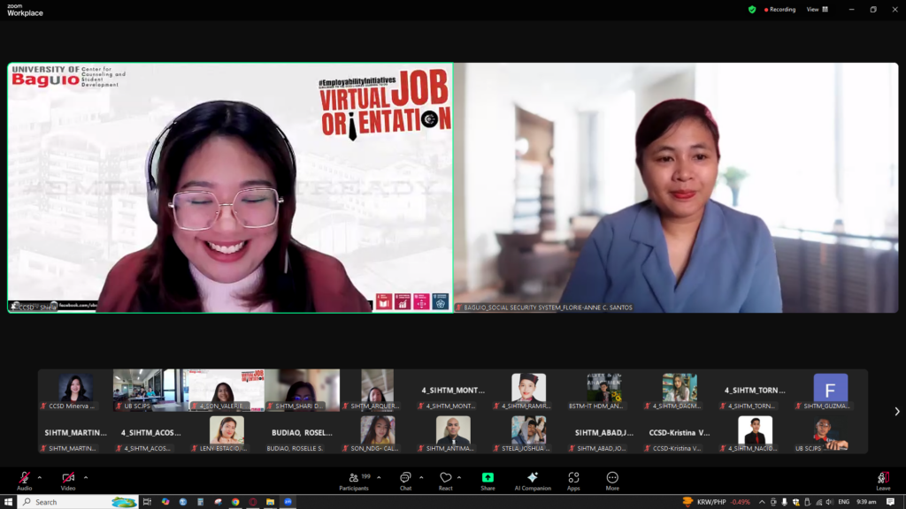Show next page of participant thumbnails
Image resolution: width=906 pixels, height=509 pixels.
(x=897, y=412)
